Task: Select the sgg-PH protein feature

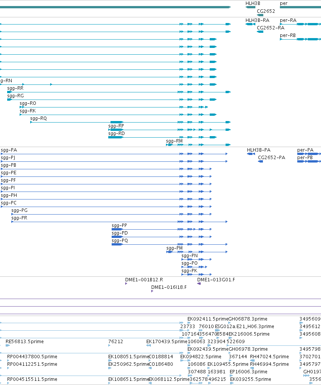Action: point(106,199)
